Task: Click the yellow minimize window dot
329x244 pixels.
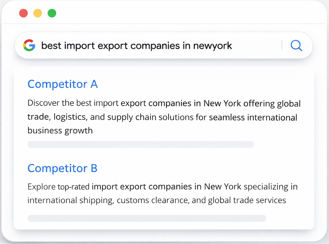Action: (38, 13)
